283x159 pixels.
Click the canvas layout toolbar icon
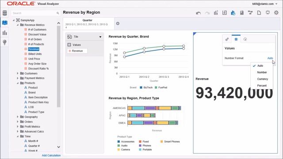coord(250,13)
